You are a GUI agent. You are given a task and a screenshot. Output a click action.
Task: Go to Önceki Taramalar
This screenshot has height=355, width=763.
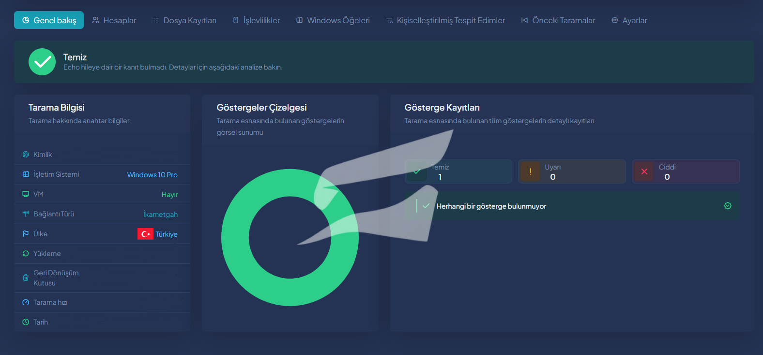click(x=558, y=20)
